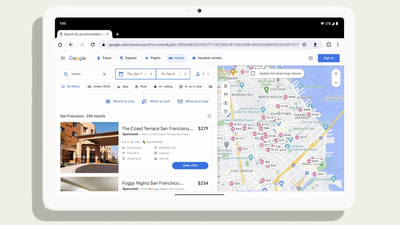Show attractions camera icon on map
The image size is (400, 225).
(x=226, y=103)
